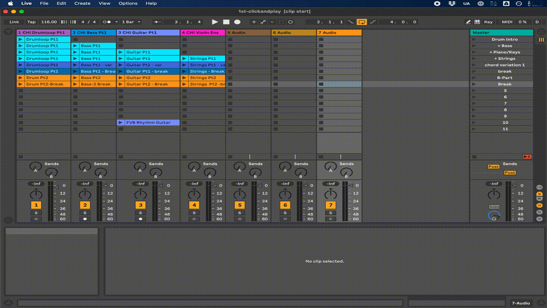Click the Tap tempo button
547x308 pixels.
pyautogui.click(x=32, y=22)
